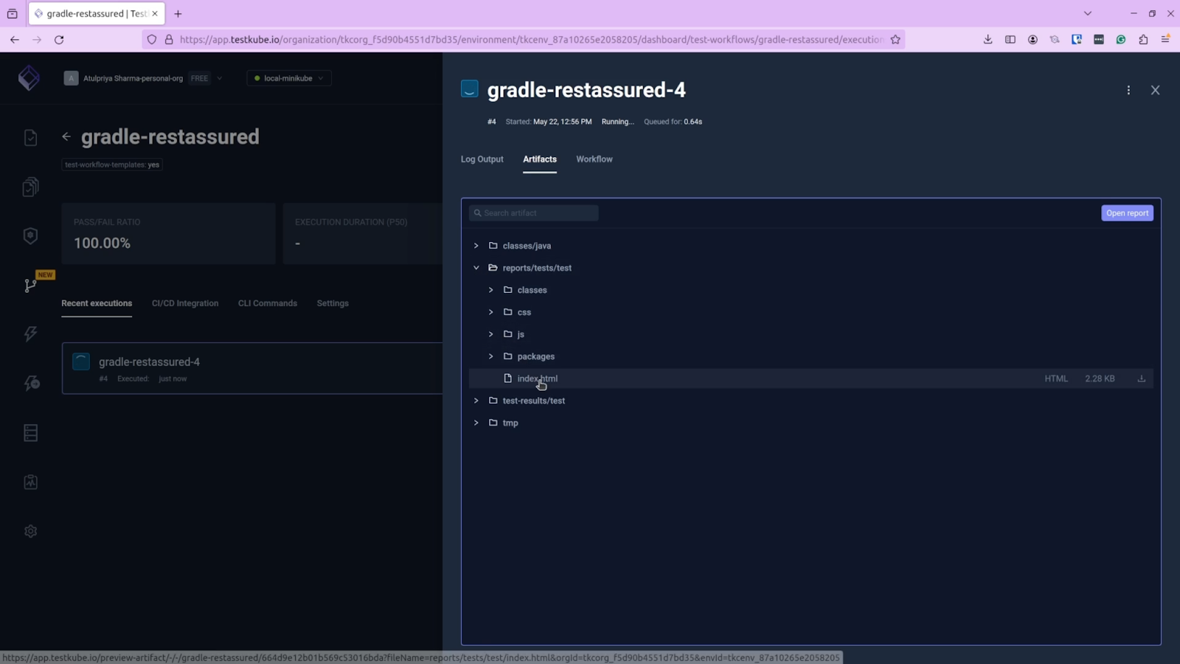Click the 'tmp' folder name

pyautogui.click(x=510, y=423)
